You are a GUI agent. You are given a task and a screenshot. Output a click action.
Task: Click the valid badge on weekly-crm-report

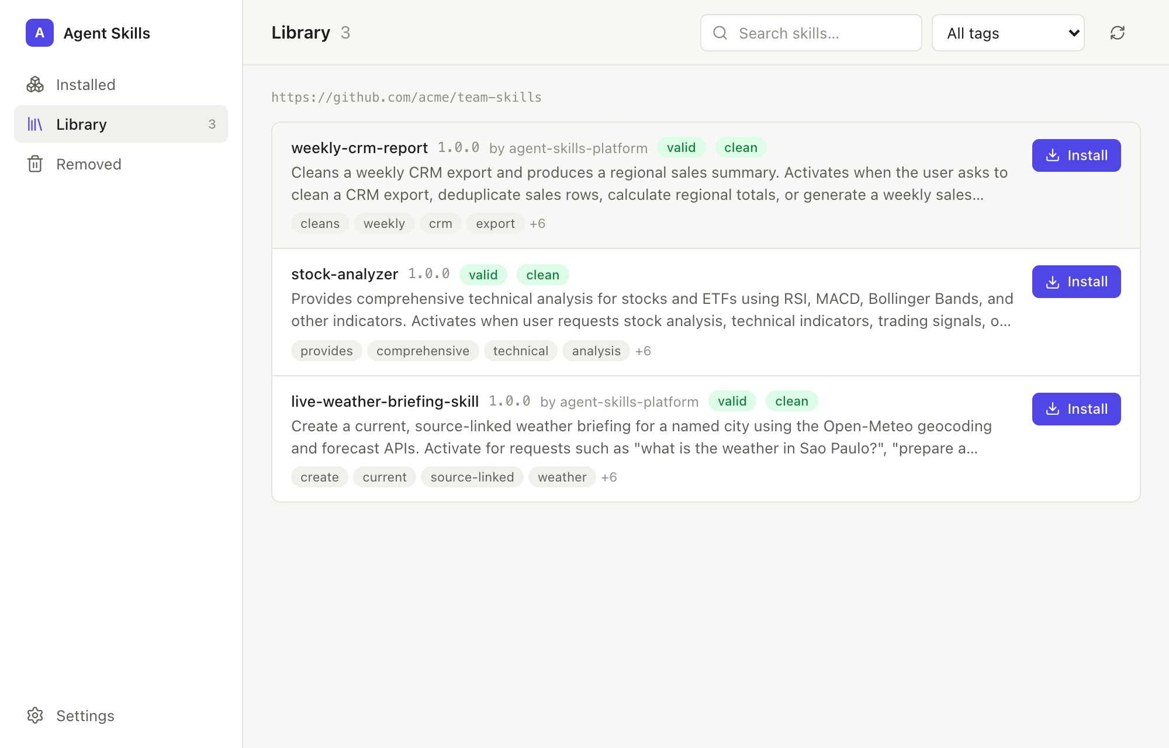(682, 147)
